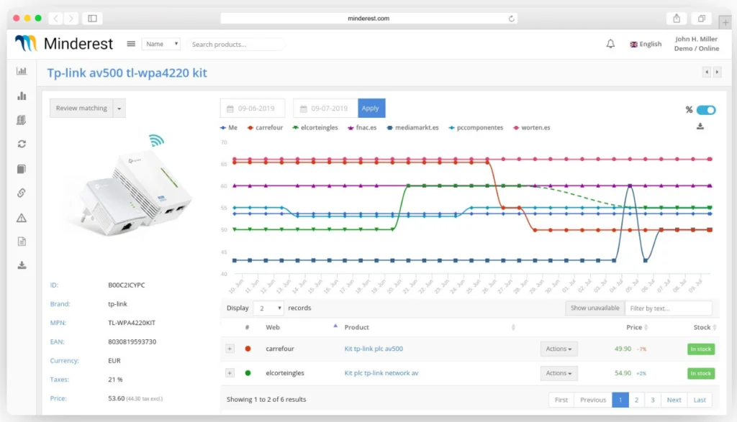Open the bar chart sidebar icon

22,96
